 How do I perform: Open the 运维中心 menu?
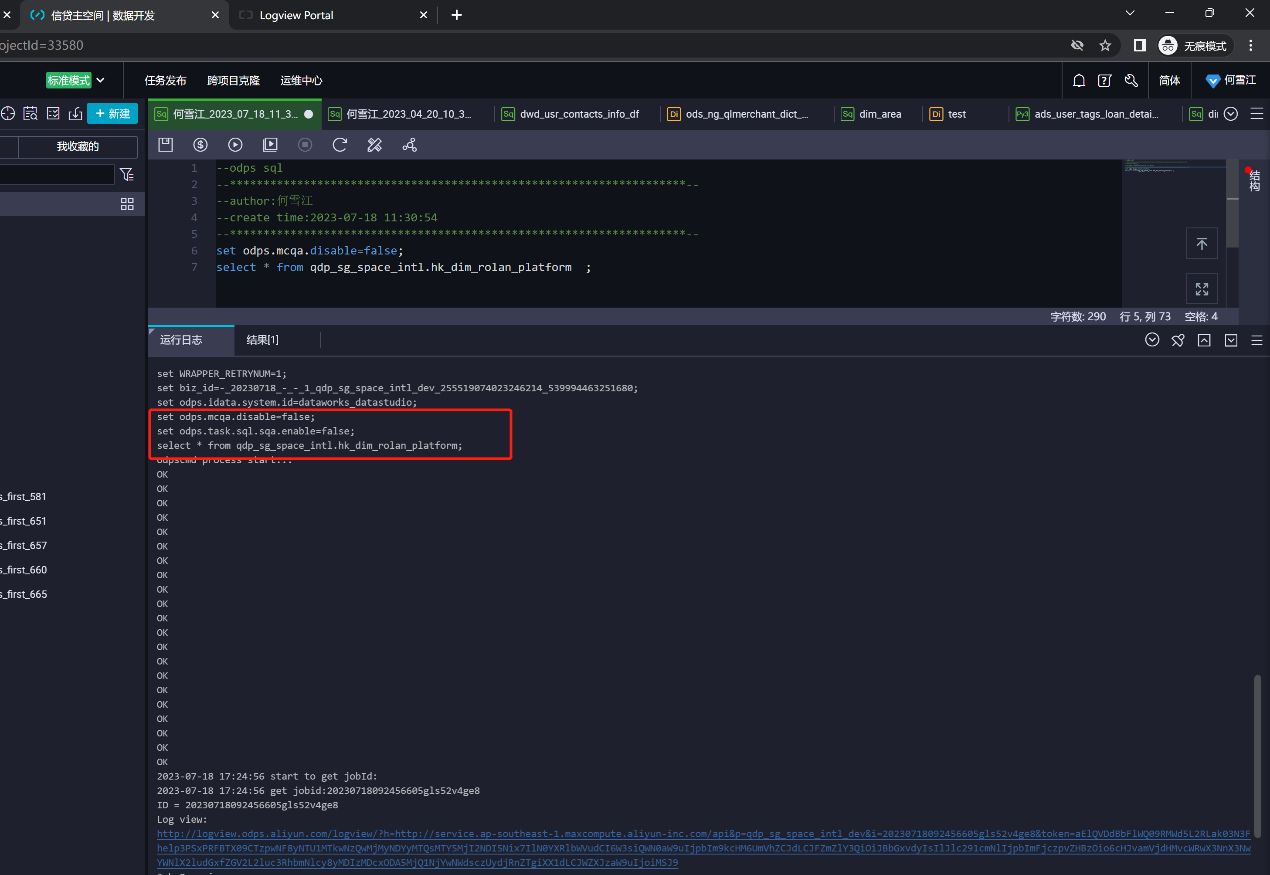point(301,81)
